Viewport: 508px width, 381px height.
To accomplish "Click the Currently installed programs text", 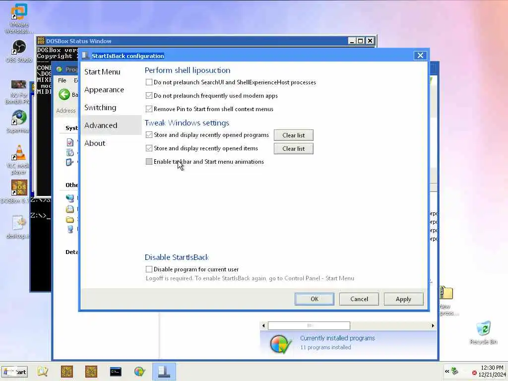I will pos(337,338).
